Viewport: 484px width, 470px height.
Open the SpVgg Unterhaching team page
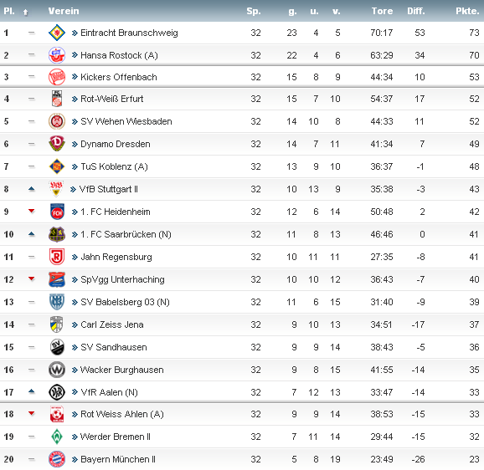[x=122, y=279]
